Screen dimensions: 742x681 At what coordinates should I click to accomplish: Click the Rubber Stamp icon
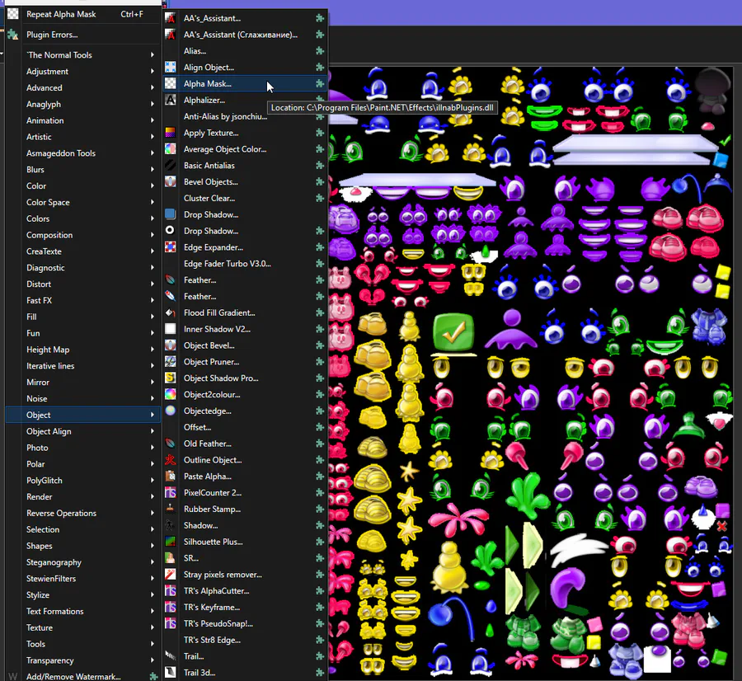[x=171, y=509]
